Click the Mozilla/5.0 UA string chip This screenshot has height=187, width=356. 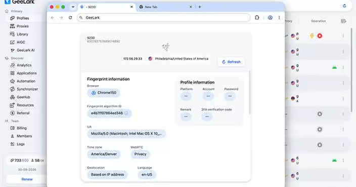(x=126, y=134)
